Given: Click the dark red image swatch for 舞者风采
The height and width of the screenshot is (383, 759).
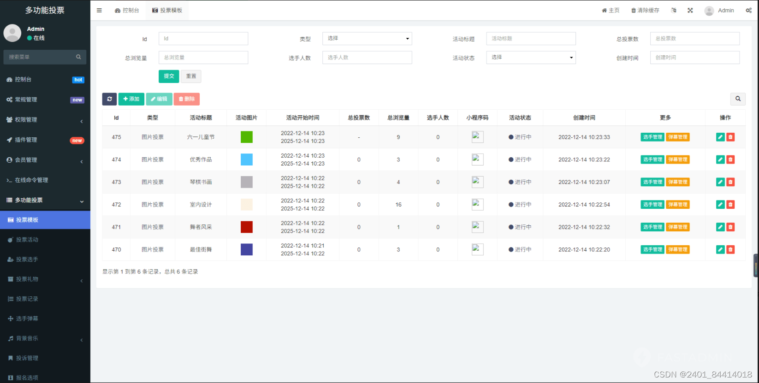Looking at the screenshot, I should coord(247,227).
